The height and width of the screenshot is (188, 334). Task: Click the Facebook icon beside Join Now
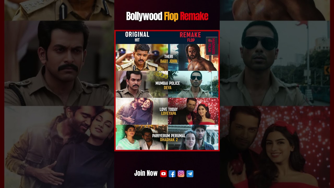[x=172, y=174]
